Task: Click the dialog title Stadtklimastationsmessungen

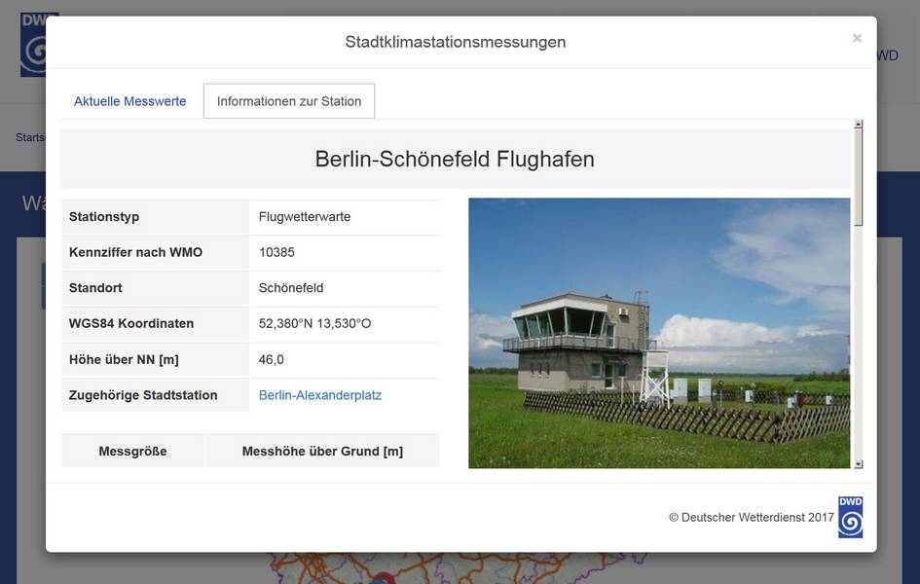Action: [x=455, y=42]
